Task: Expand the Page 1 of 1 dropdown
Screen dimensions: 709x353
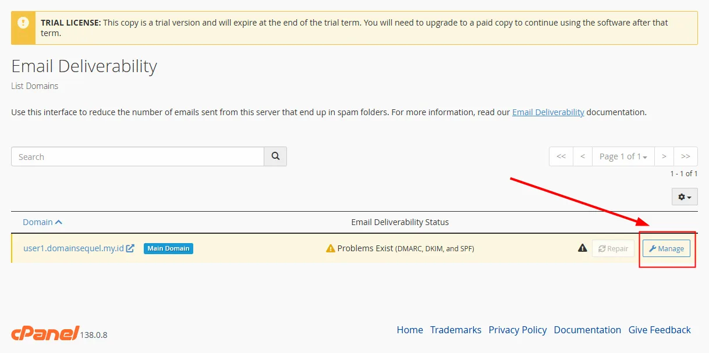Action: tap(623, 156)
